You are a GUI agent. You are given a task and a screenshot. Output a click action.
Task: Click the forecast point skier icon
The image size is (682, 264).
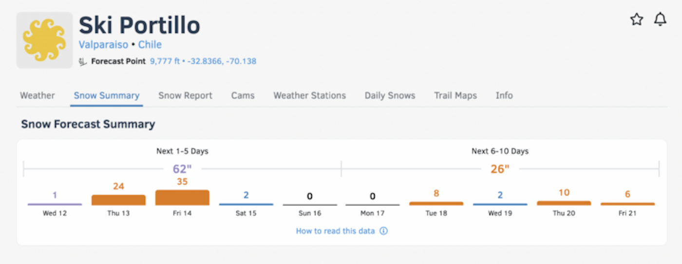(82, 62)
